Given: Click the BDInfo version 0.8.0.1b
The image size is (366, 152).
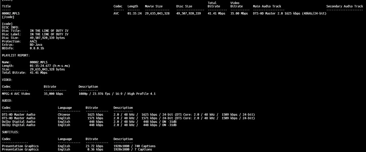Looking at the screenshot, I should point(37,48).
